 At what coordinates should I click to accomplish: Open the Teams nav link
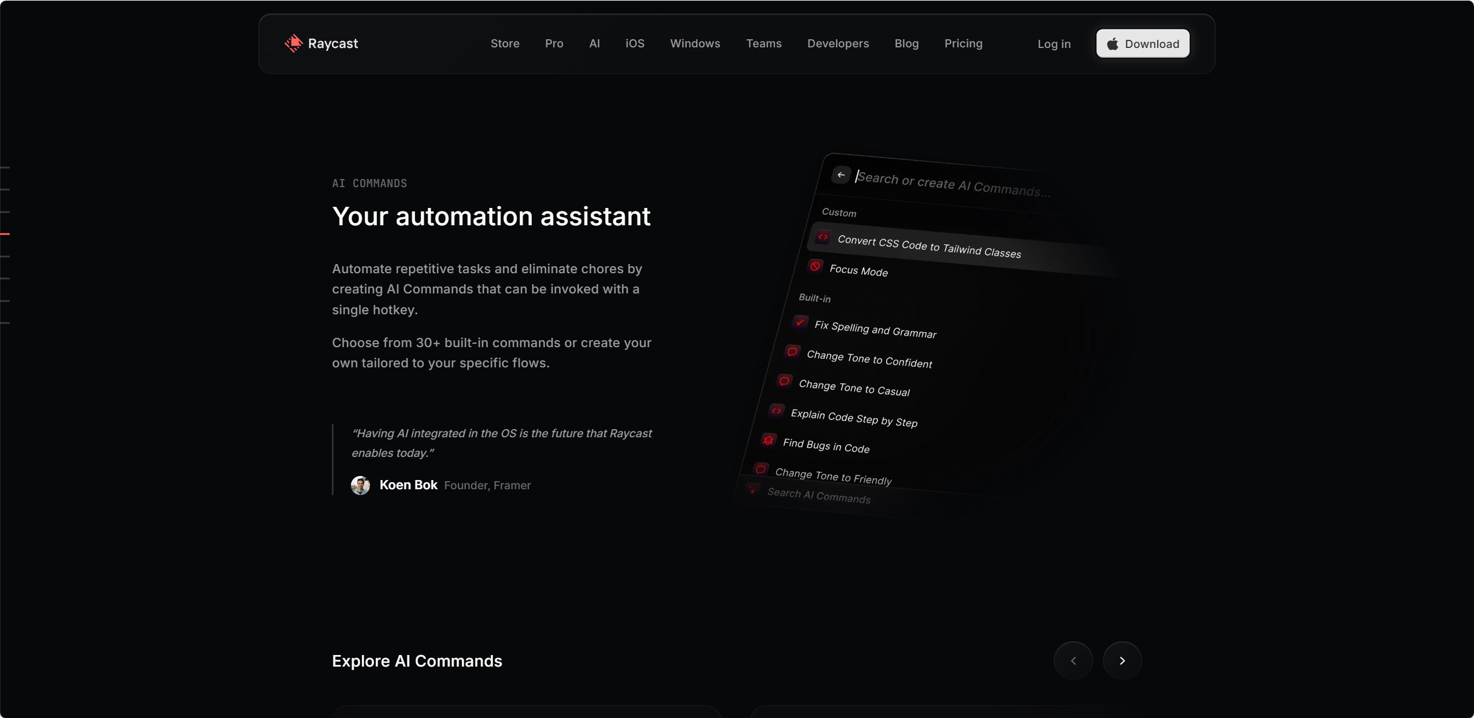tap(764, 43)
